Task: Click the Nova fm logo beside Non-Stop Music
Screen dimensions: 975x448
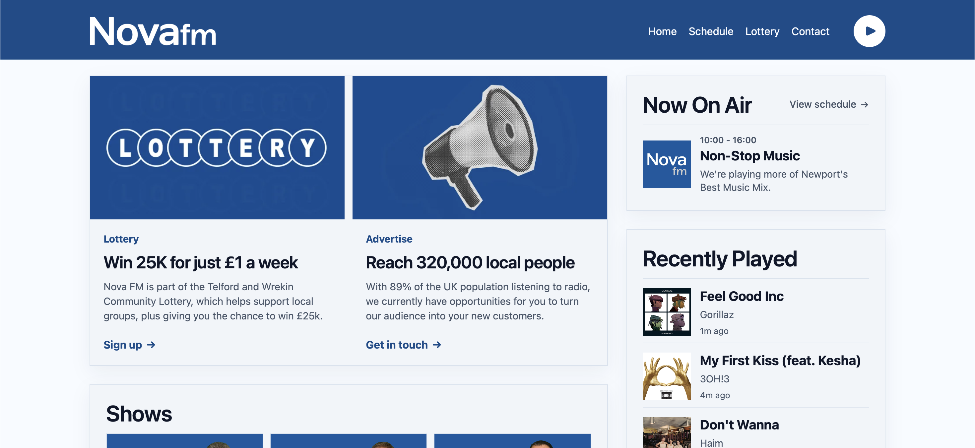Action: point(667,164)
